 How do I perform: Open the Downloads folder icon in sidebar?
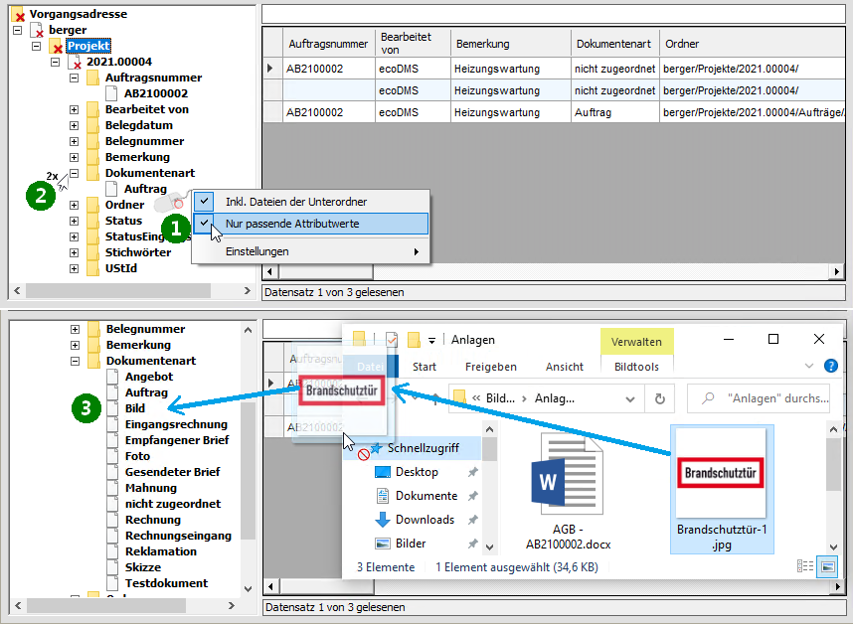point(383,520)
